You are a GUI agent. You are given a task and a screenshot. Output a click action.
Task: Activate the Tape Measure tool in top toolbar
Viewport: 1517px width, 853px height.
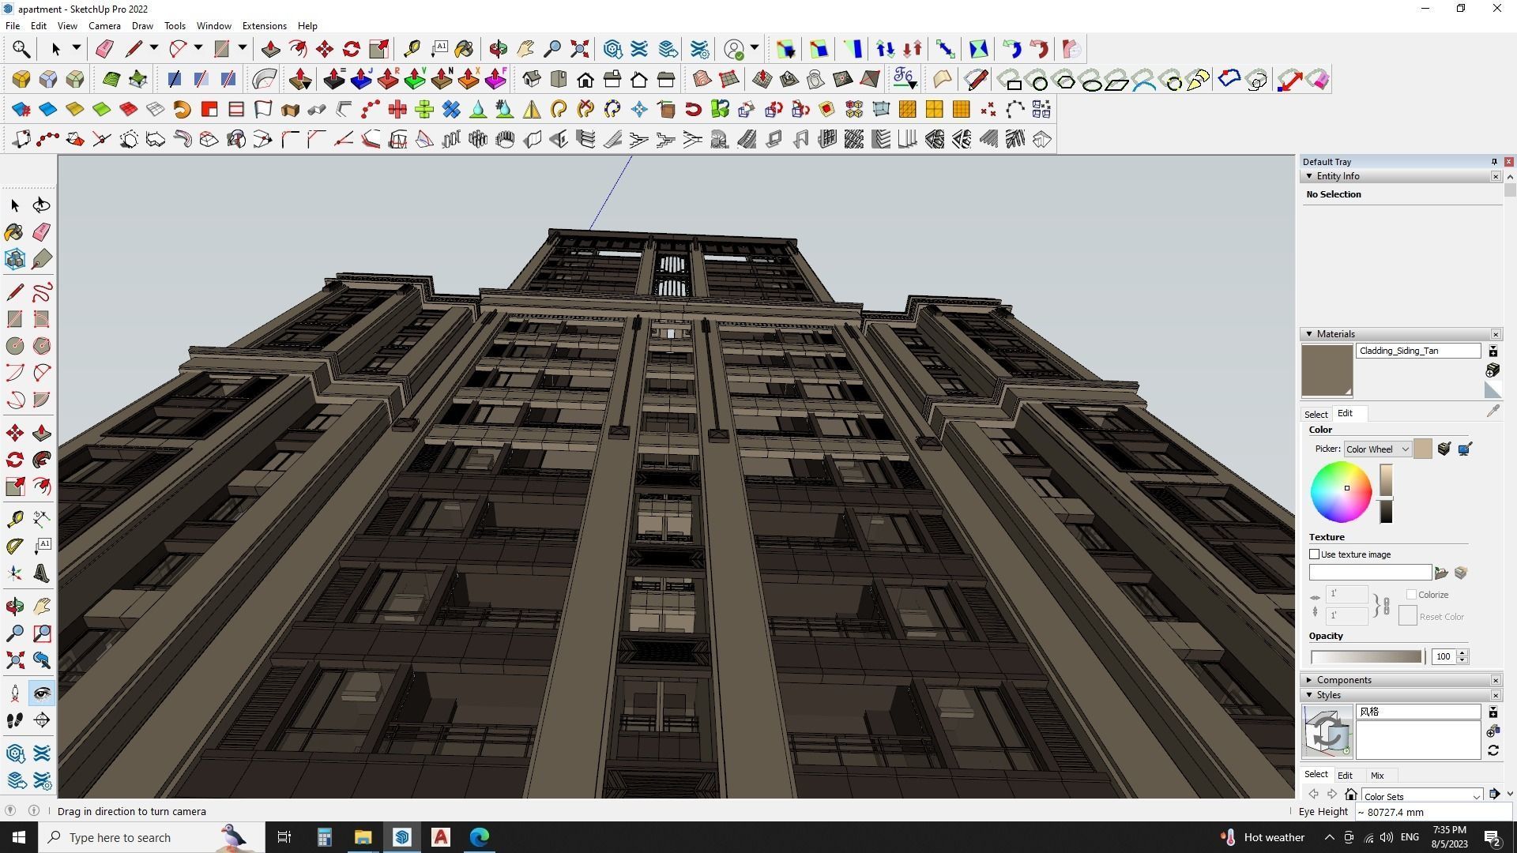coord(412,49)
